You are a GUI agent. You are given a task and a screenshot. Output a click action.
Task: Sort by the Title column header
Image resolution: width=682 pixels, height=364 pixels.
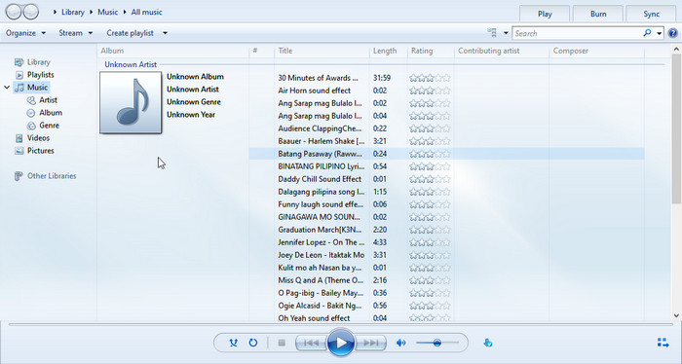tap(322, 51)
